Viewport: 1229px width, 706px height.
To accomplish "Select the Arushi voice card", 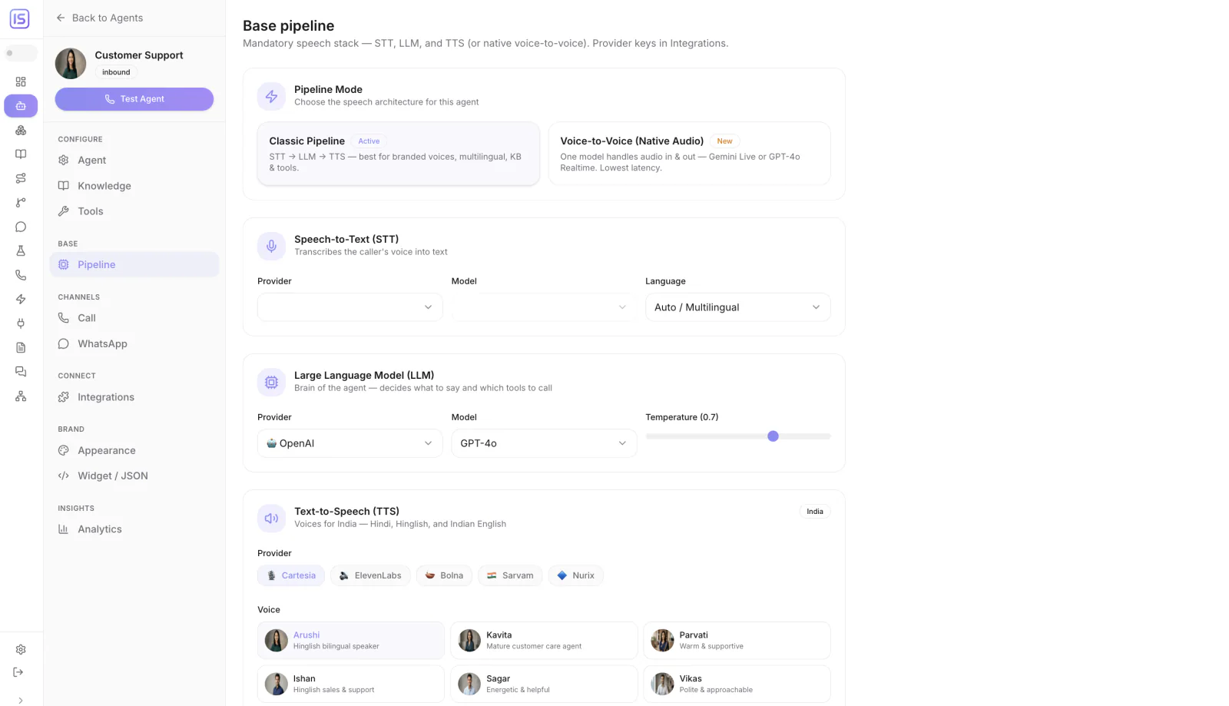I will [351, 640].
